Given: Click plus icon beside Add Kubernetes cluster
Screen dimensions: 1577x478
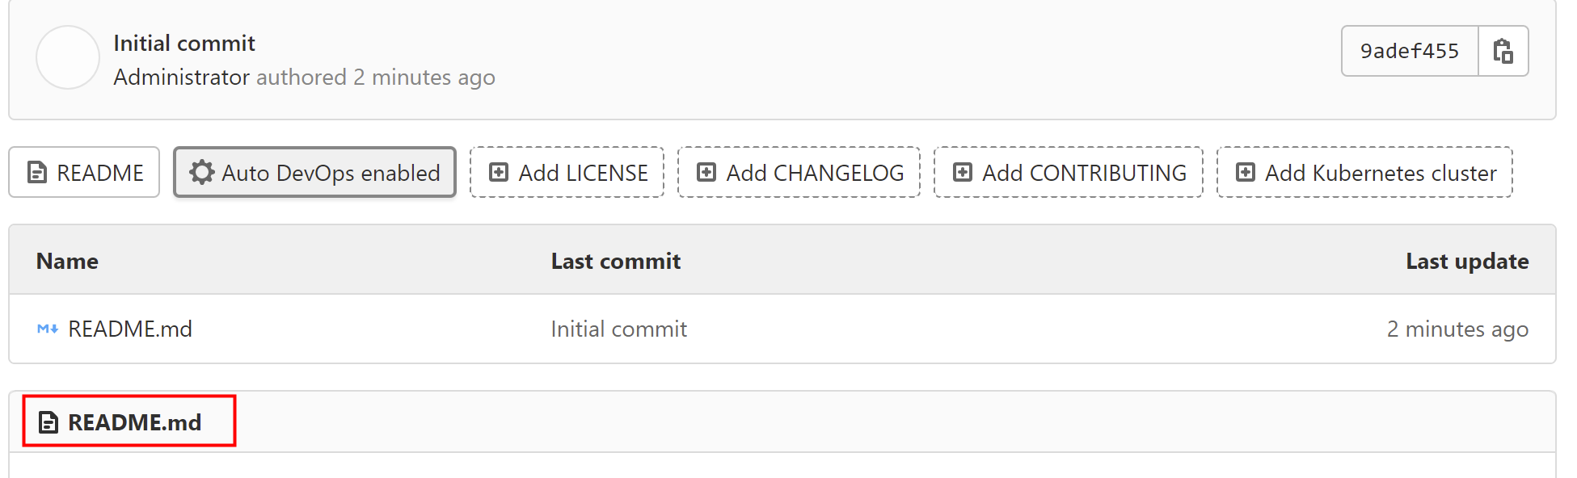Looking at the screenshot, I should [x=1246, y=172].
